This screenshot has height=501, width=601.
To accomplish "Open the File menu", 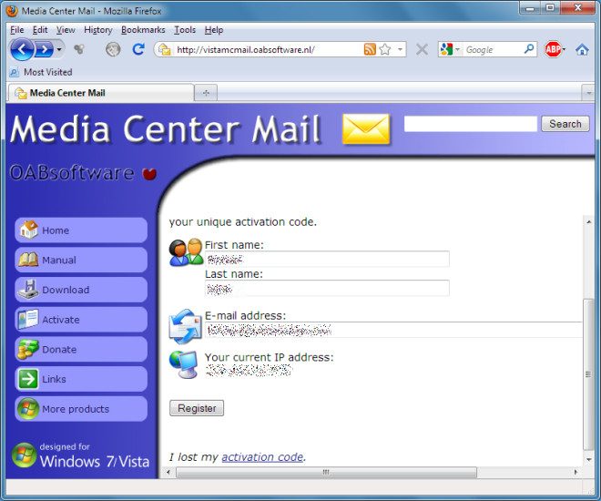I will coord(17,30).
